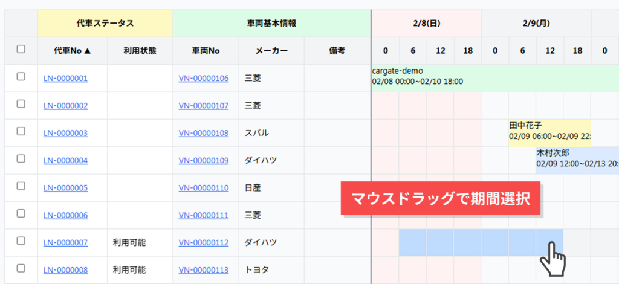
Task: Open vehicle link VN-00000109
Action: click(204, 160)
